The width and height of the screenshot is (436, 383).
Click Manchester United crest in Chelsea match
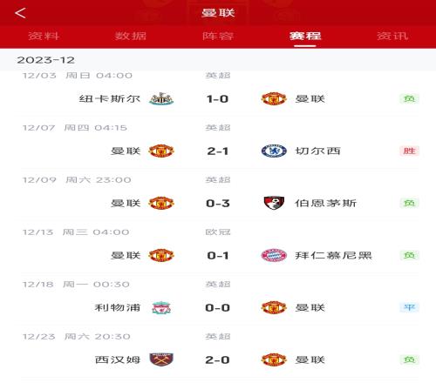coord(161,151)
